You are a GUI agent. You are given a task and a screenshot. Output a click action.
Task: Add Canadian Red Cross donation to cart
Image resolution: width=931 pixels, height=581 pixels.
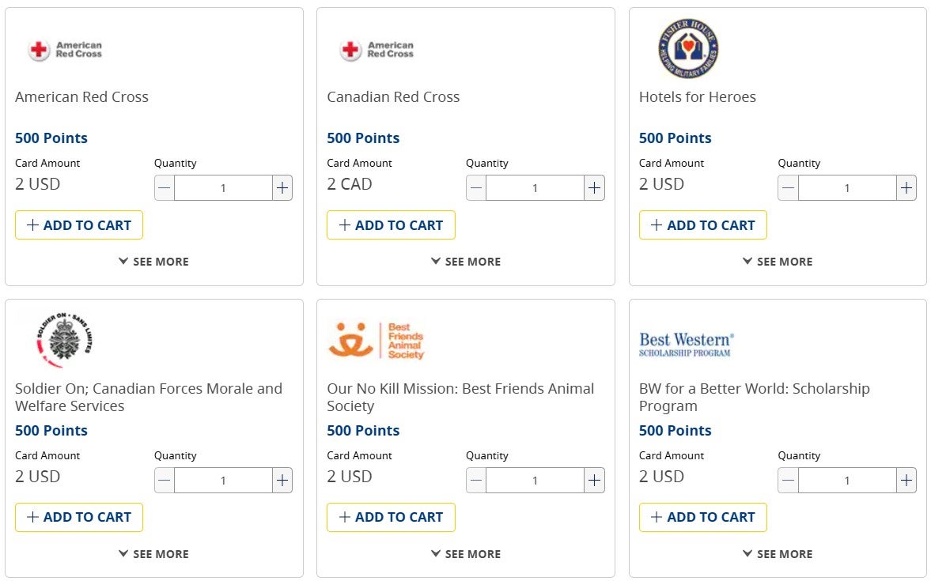tap(391, 224)
